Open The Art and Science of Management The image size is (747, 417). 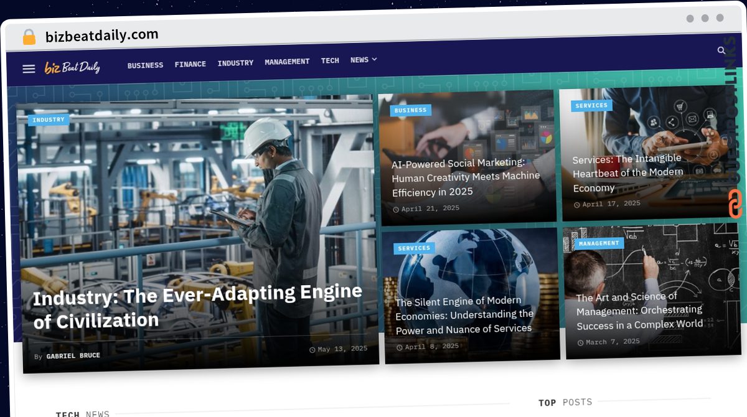point(639,311)
